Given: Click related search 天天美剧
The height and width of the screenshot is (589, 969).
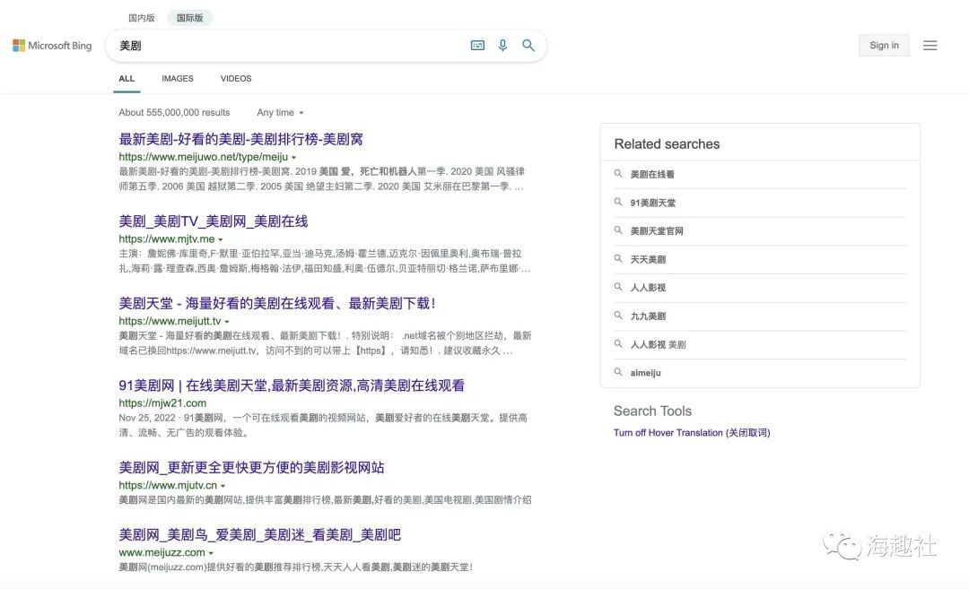Looking at the screenshot, I should pos(648,260).
